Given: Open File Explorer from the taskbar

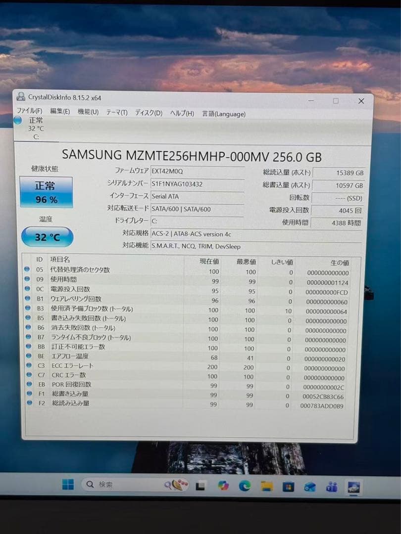Looking at the screenshot, I should (265, 487).
